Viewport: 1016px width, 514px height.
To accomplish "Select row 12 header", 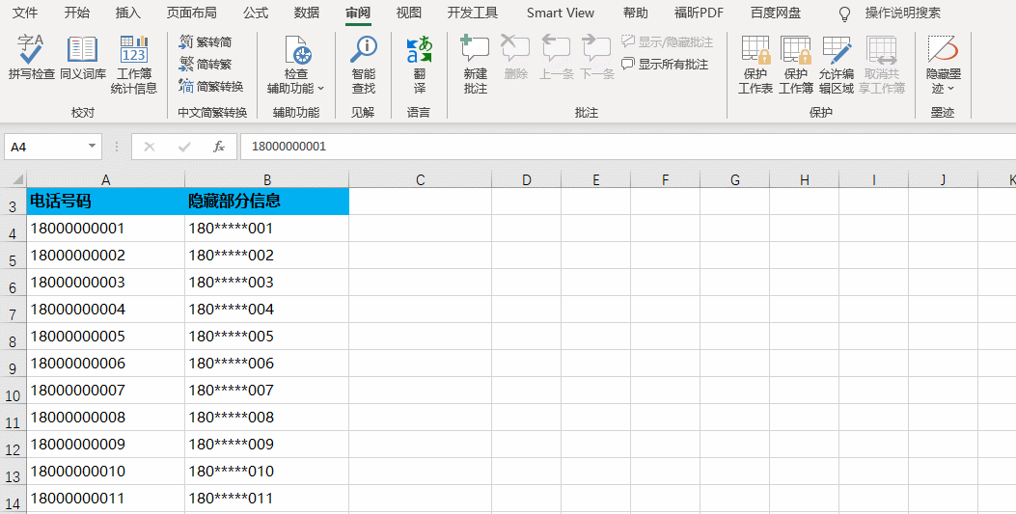I will 13,445.
